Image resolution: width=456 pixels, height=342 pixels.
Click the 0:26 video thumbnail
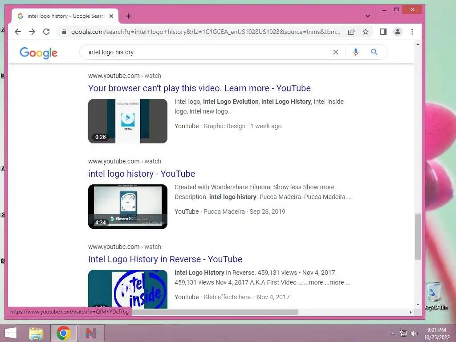[128, 121]
